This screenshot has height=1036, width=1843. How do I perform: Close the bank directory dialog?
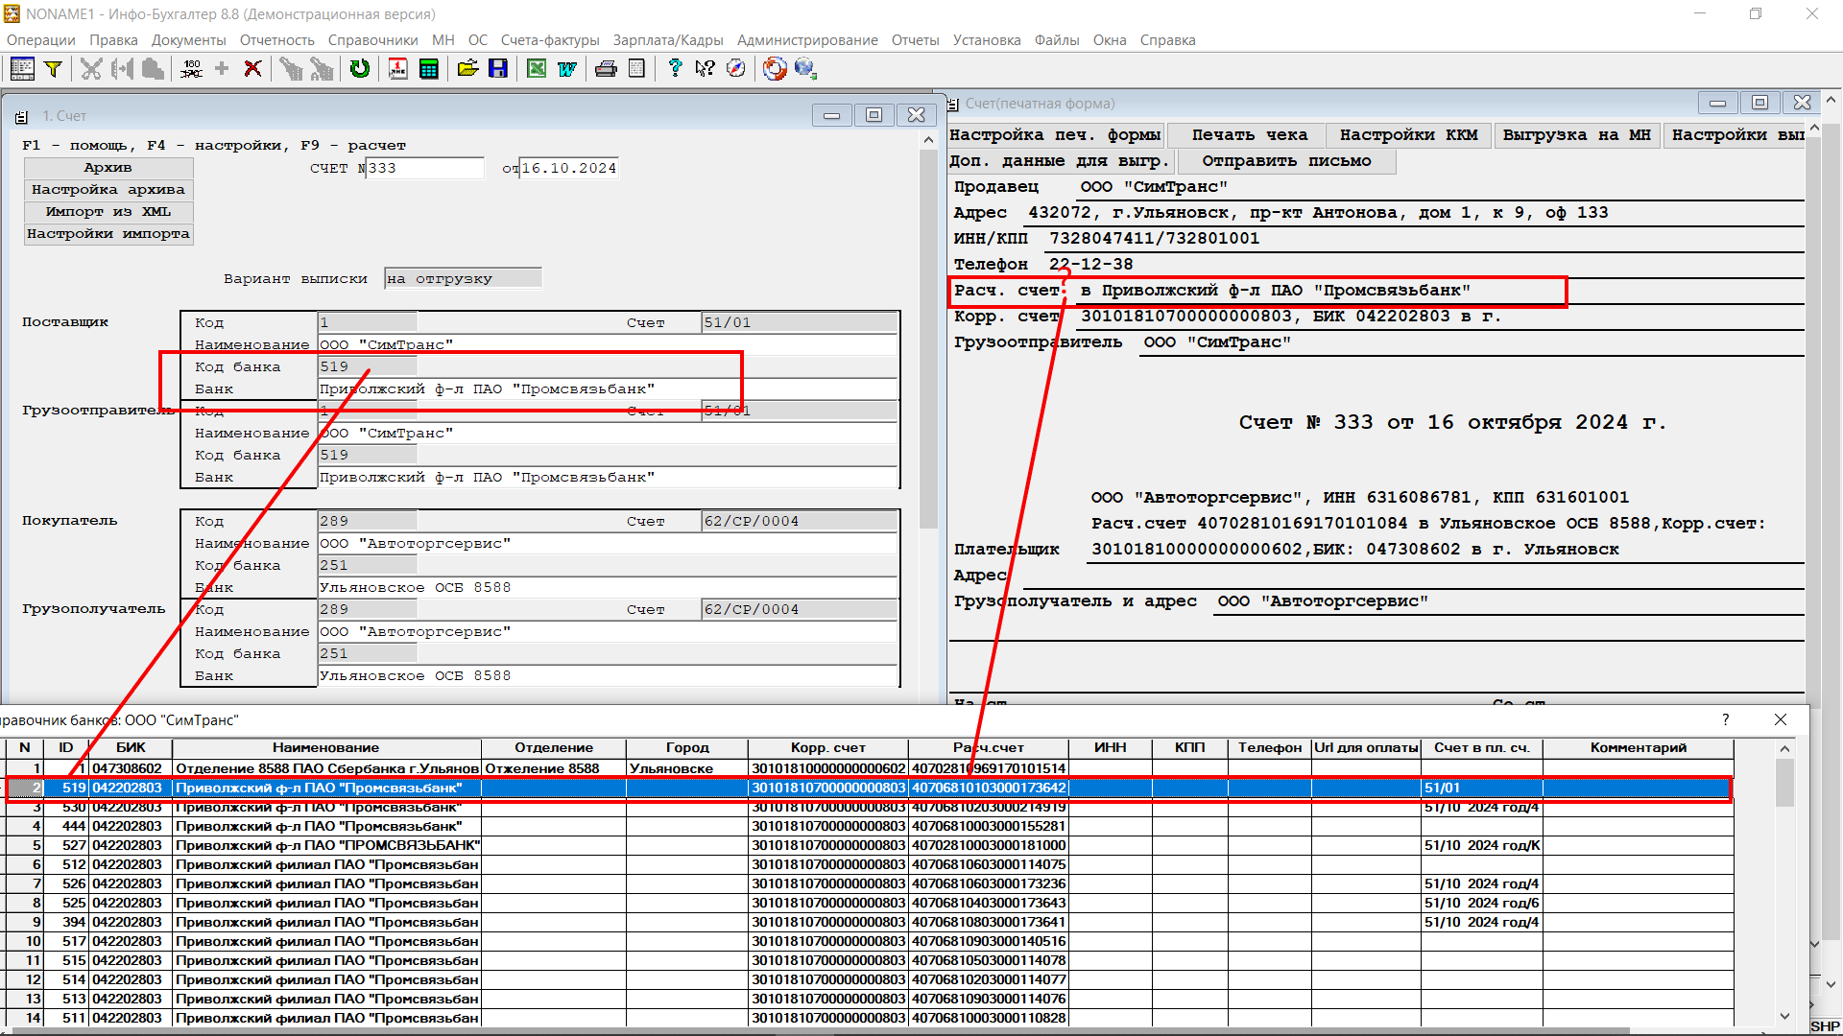[x=1781, y=719]
